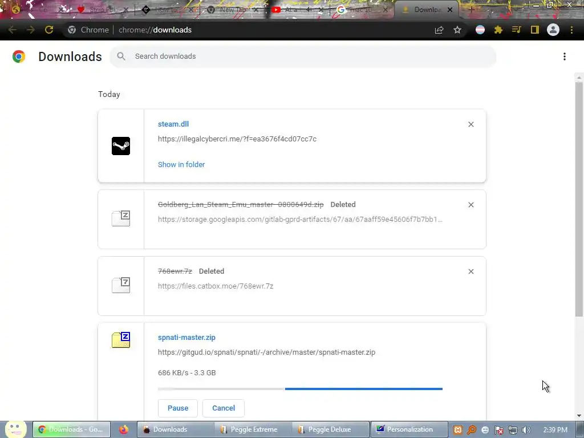Toggle Chrome side panel icon

(535, 30)
